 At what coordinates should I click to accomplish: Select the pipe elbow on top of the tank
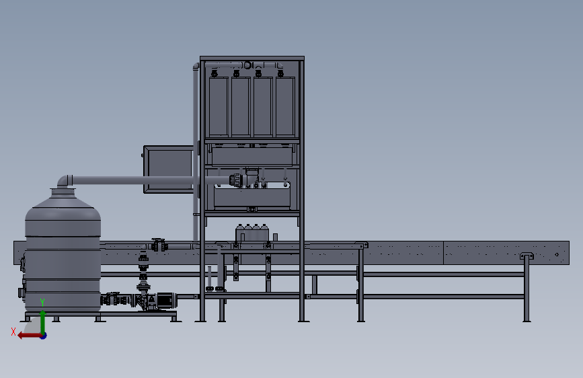[65, 181]
